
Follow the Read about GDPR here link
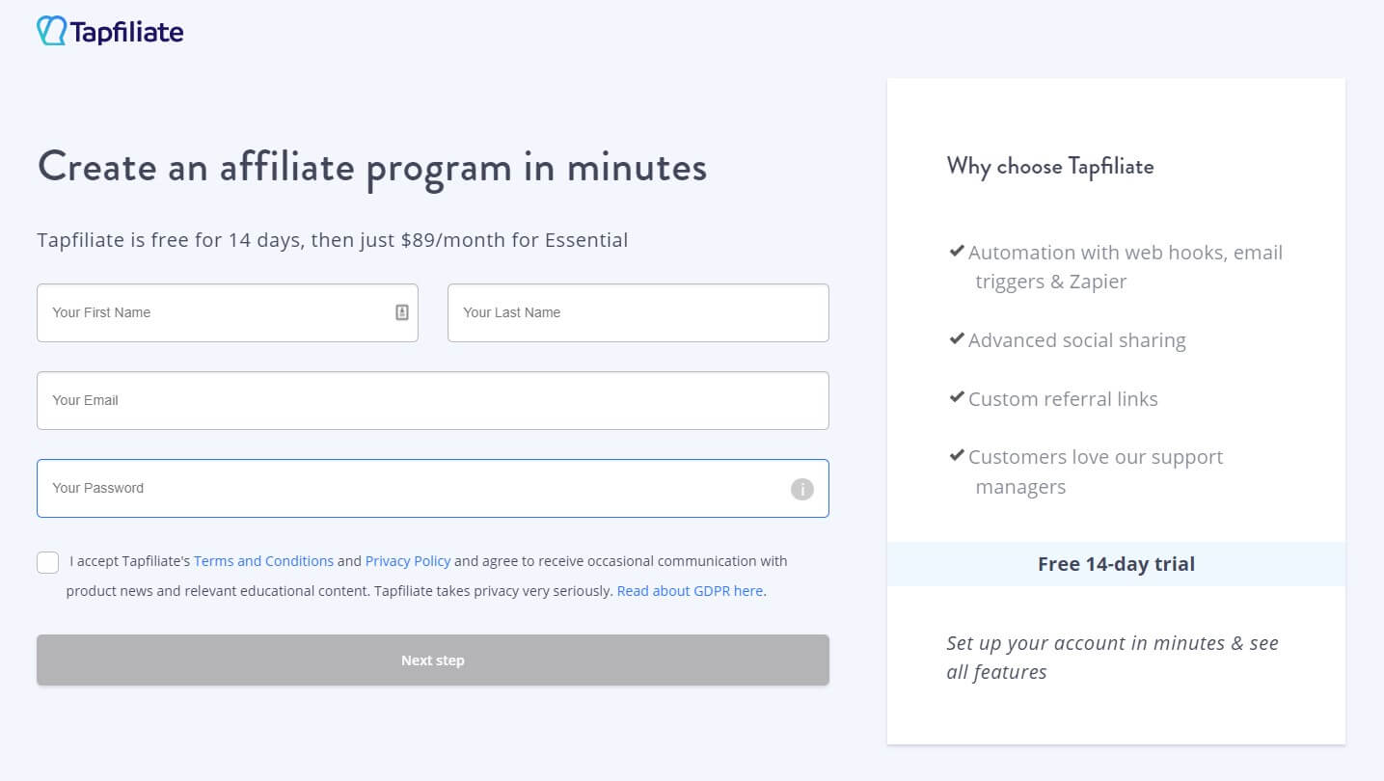click(691, 591)
